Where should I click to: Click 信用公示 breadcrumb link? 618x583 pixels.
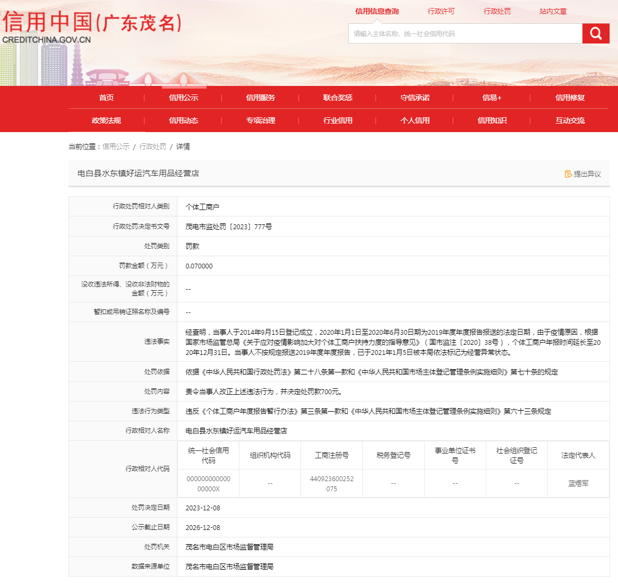click(x=116, y=146)
